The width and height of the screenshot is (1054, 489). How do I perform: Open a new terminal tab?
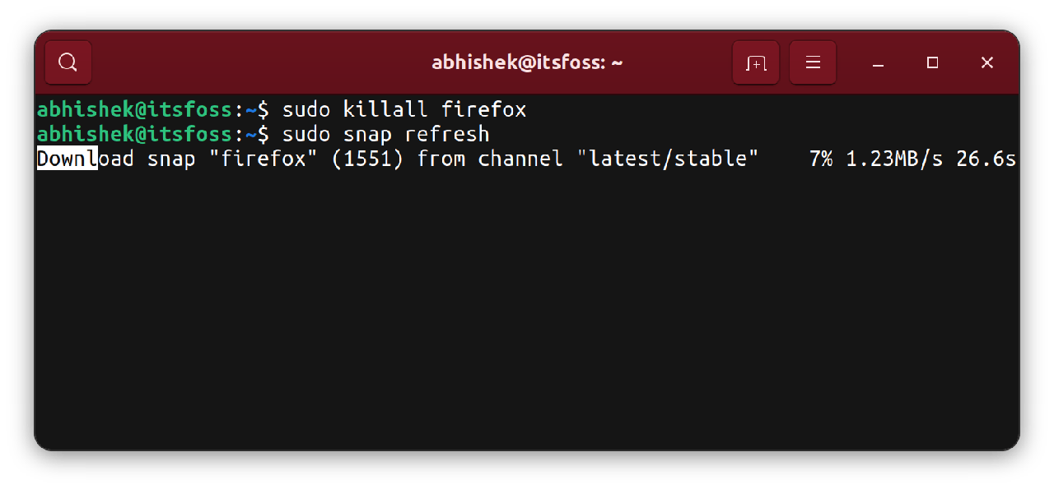coord(755,62)
